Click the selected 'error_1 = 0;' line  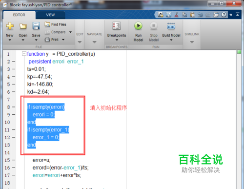[x=46, y=137]
